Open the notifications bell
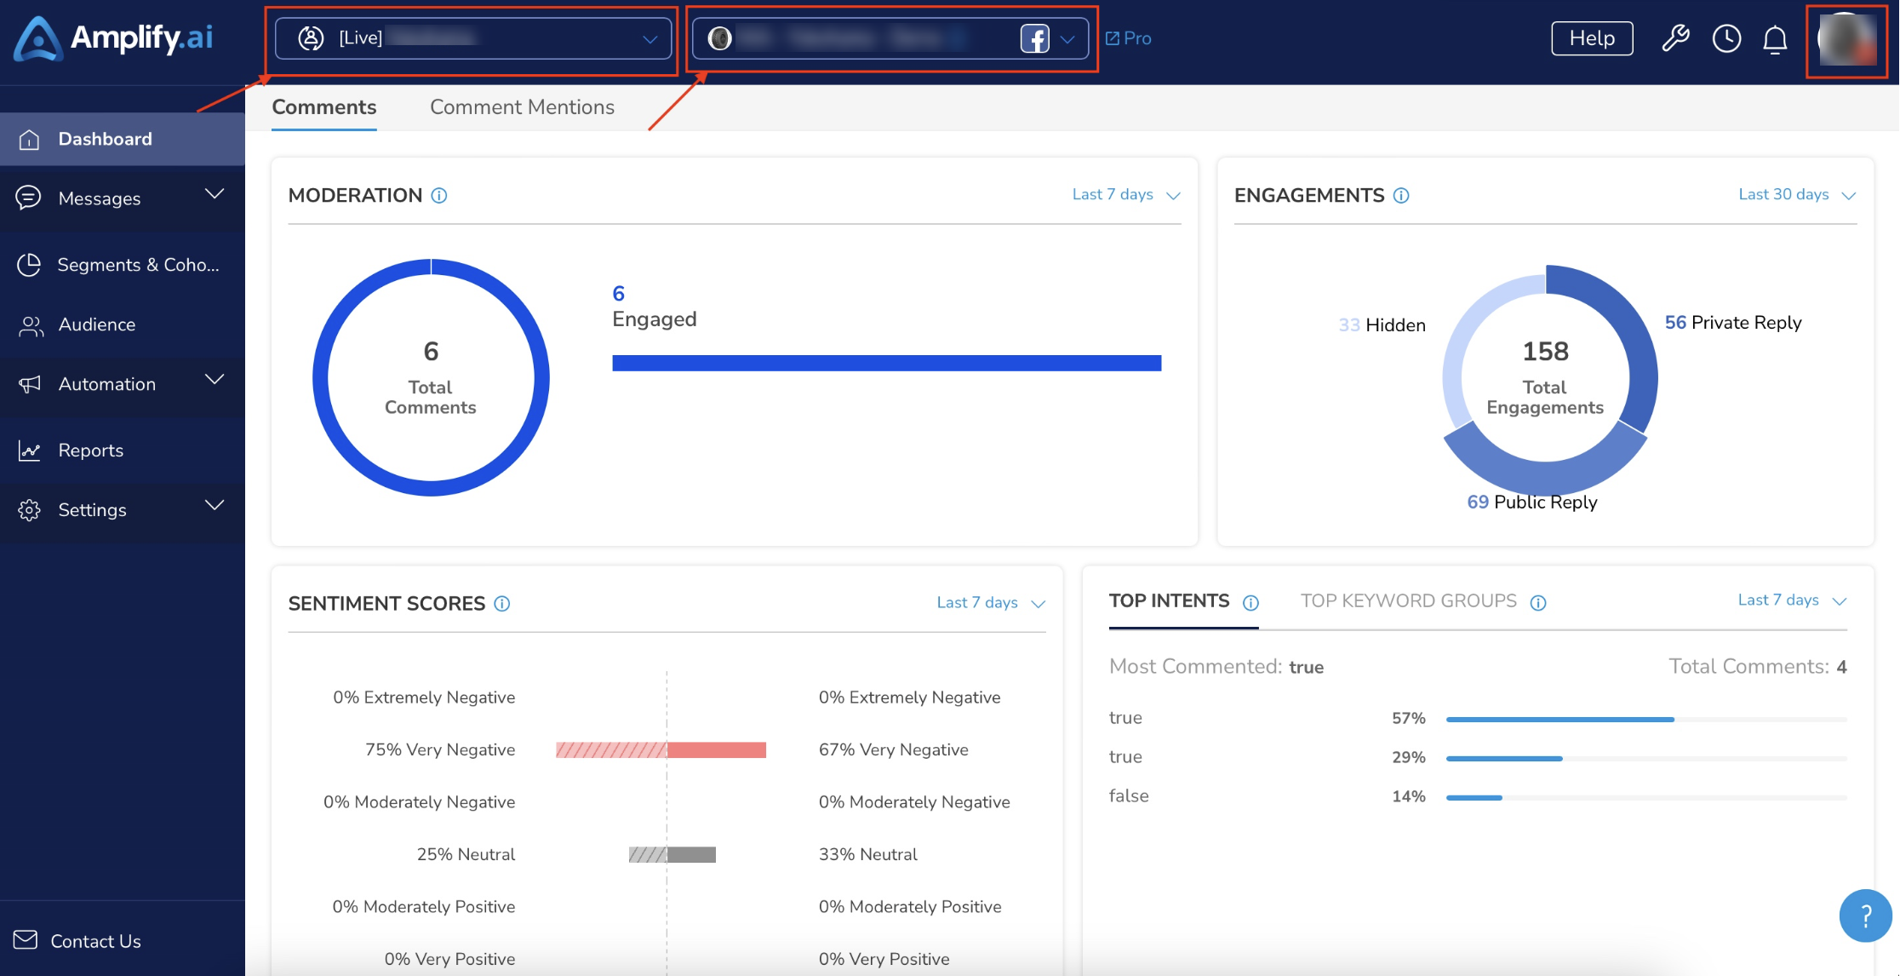1900x976 pixels. click(x=1775, y=38)
